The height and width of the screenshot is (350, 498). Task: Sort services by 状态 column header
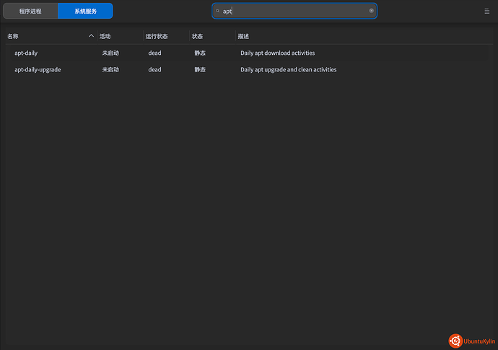coord(197,36)
